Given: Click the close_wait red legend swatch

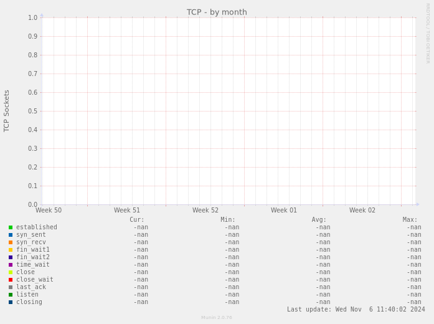Looking at the screenshot, I should point(11,280).
